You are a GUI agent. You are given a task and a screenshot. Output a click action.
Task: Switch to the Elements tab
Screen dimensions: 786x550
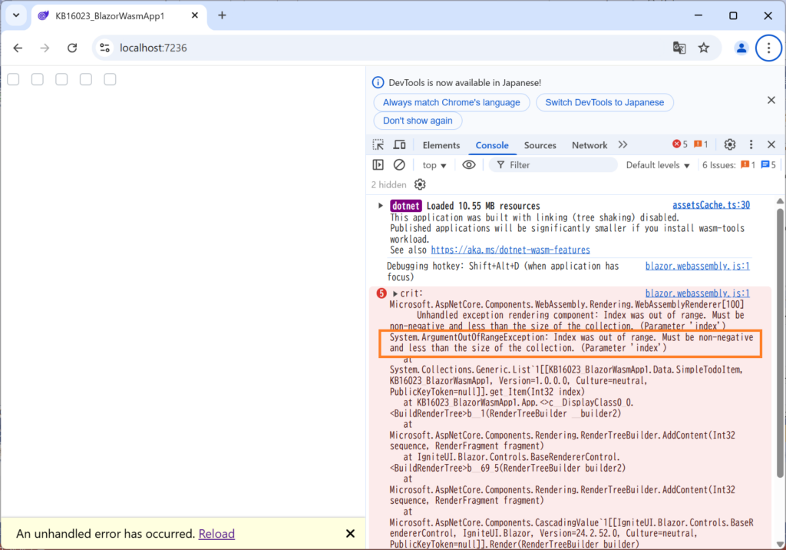pos(441,145)
